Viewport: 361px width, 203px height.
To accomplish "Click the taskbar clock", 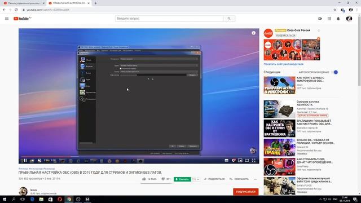I will pyautogui.click(x=345, y=199).
